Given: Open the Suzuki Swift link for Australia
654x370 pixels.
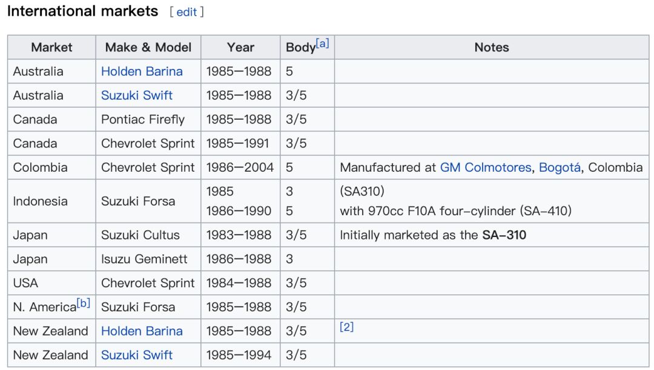Looking at the screenshot, I should click(137, 96).
